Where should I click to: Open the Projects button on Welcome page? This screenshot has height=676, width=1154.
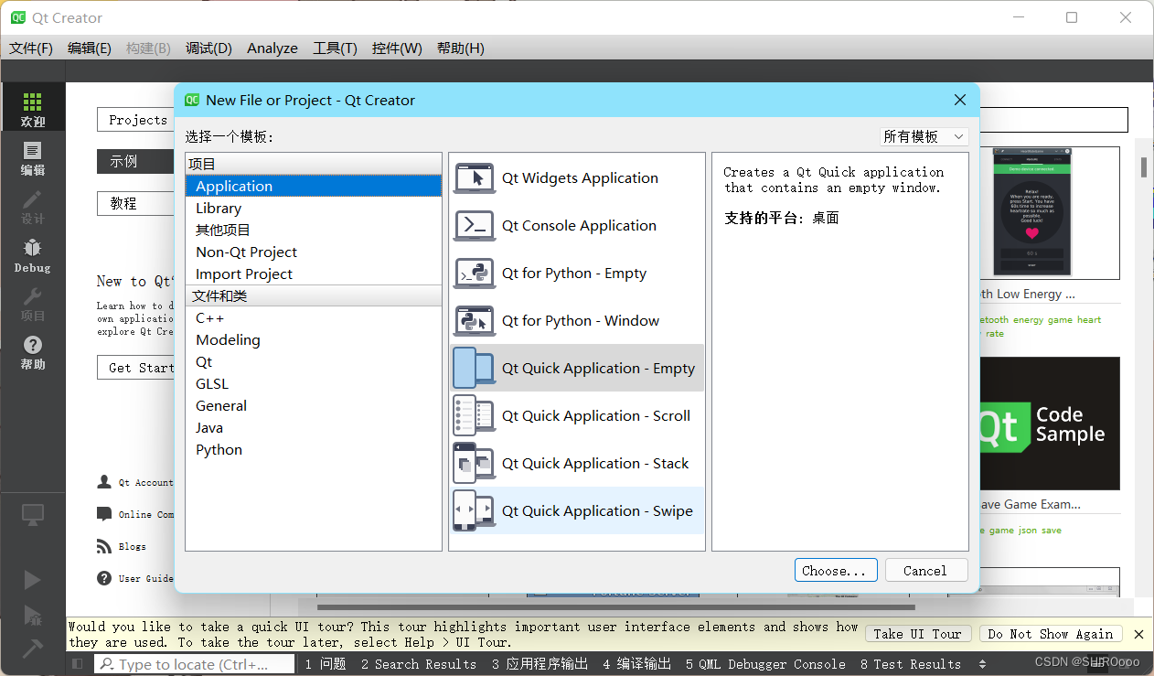[x=136, y=120]
